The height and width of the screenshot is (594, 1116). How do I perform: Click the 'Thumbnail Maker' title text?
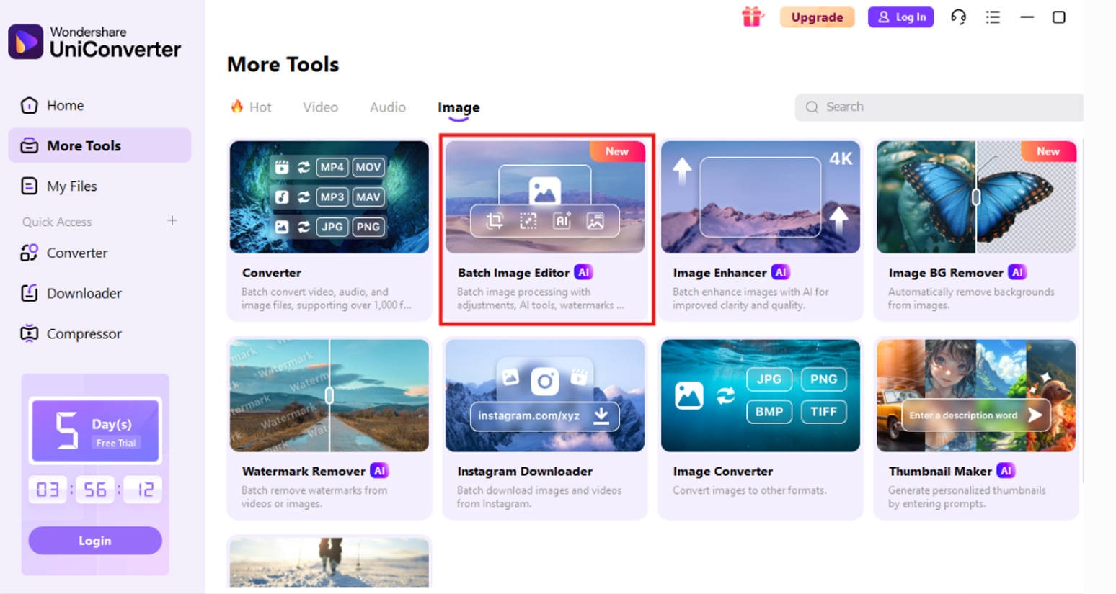click(940, 471)
